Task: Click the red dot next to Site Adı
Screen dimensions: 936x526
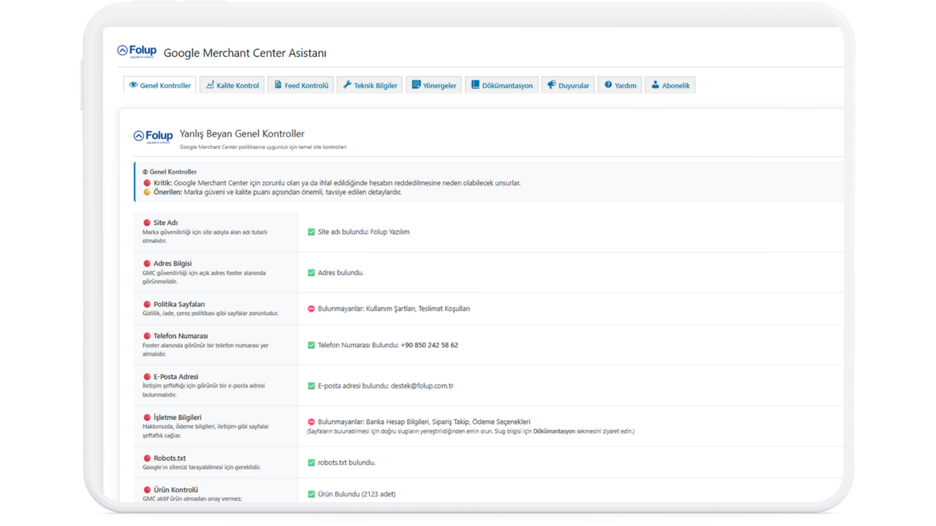Action: click(147, 223)
